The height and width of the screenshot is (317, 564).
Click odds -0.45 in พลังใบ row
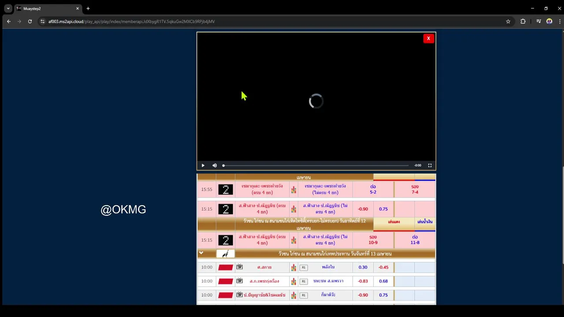(x=383, y=267)
